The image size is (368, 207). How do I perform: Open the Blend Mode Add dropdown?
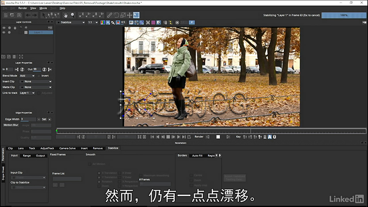coord(27,76)
